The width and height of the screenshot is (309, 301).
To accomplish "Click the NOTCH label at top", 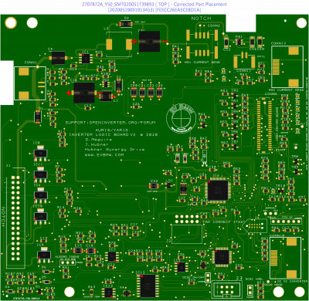I will (x=201, y=19).
